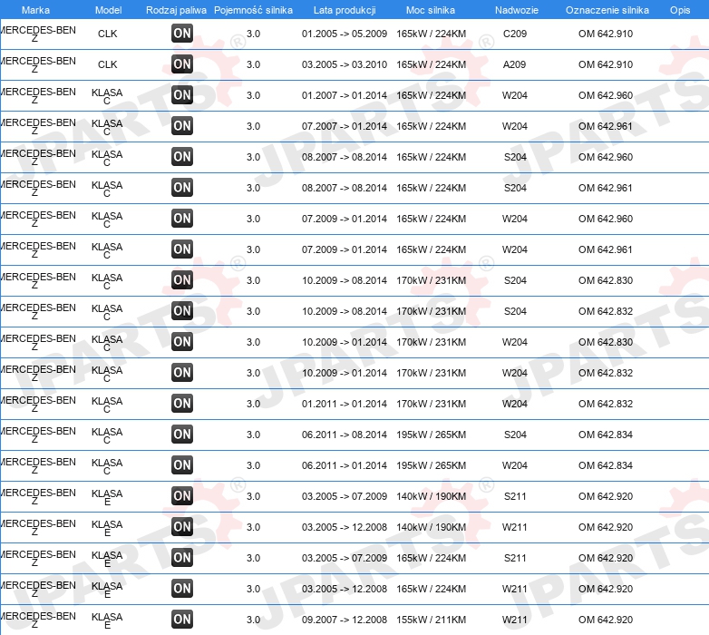Click MERCEDES-BENZ brand in the C209 row
Image resolution: width=709 pixels, height=635 pixels.
pyautogui.click(x=38, y=34)
